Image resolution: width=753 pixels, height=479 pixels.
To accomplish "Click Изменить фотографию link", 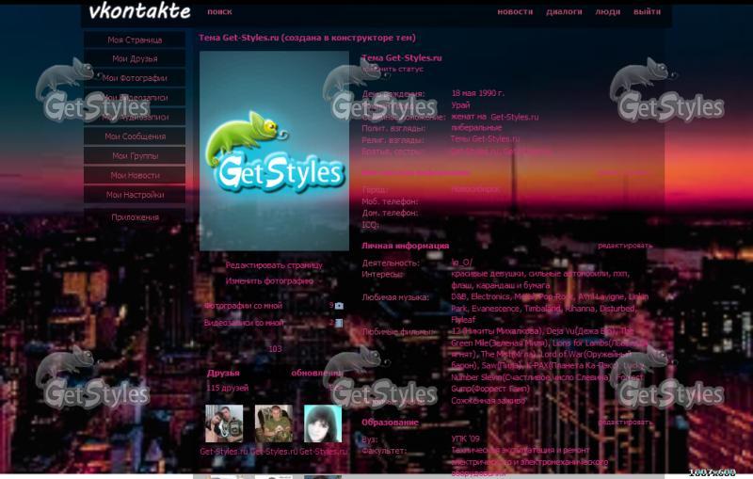I will point(269,281).
